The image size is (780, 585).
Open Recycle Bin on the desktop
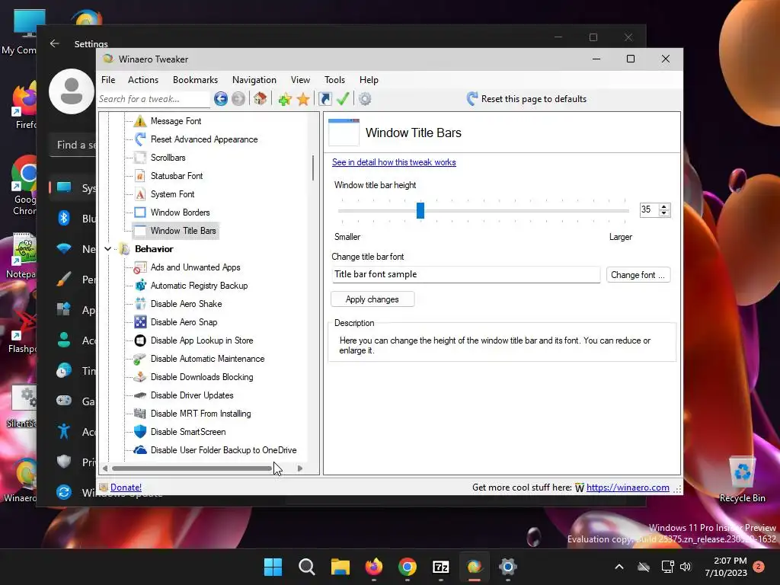(x=742, y=480)
